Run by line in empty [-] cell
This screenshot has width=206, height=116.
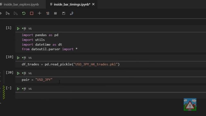(x=24, y=89)
